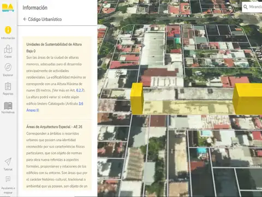Click 'Unidades de Sustentabilidad de Altura Baja 0' heading
This screenshot has height=197, width=262.
(x=54, y=48)
